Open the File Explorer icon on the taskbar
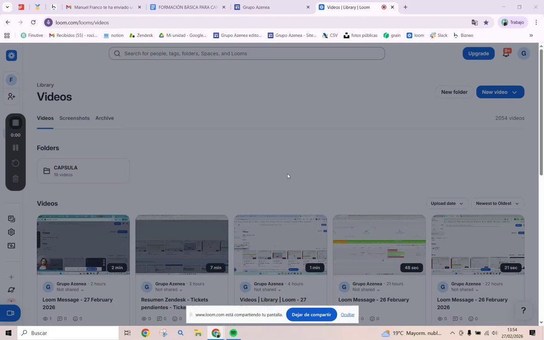Viewport: 544px width, 340px height. 198,333
